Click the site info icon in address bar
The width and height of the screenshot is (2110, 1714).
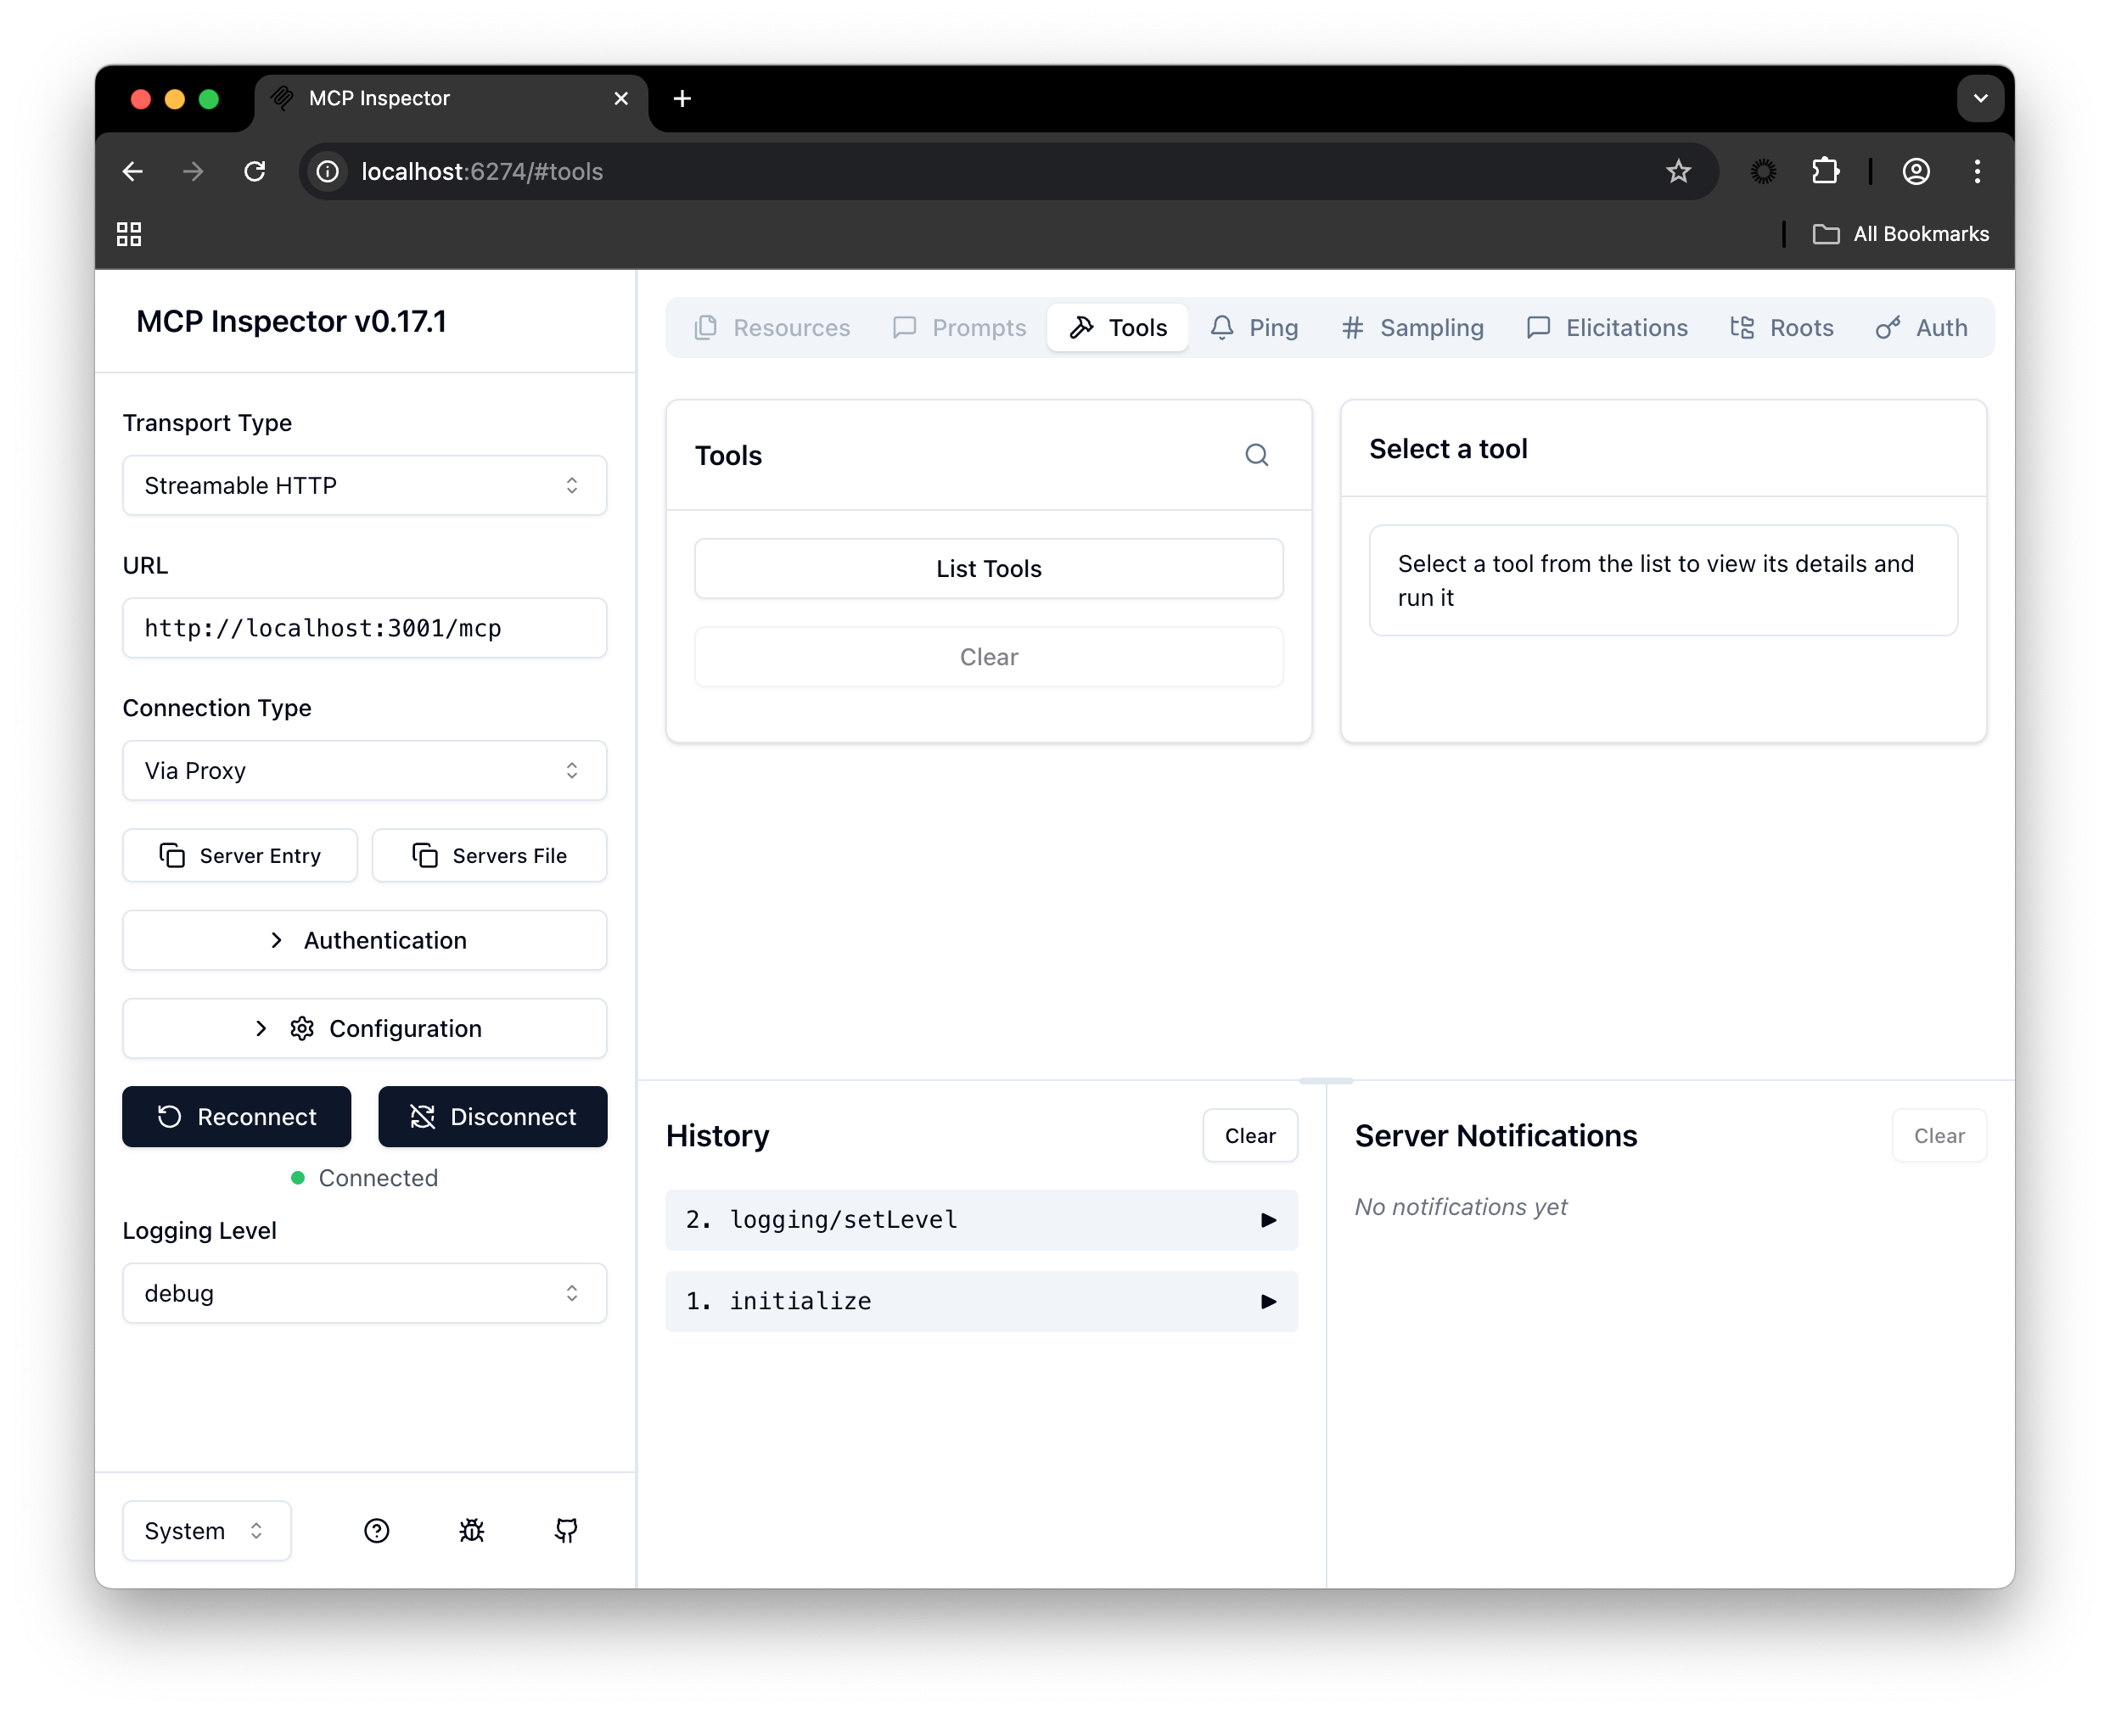tap(328, 171)
